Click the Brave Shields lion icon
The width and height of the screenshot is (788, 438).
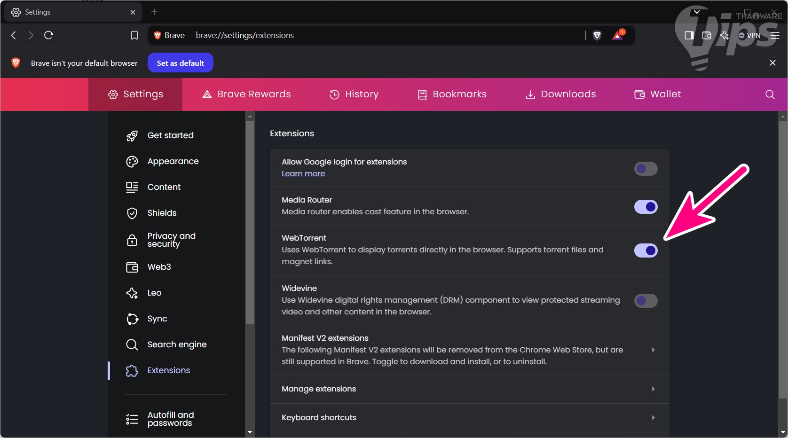(597, 35)
